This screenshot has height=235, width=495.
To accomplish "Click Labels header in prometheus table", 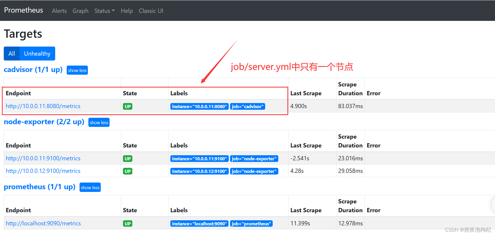I will [179, 210].
